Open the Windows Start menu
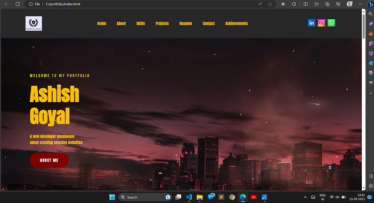This screenshot has height=203, width=374. click(x=112, y=197)
